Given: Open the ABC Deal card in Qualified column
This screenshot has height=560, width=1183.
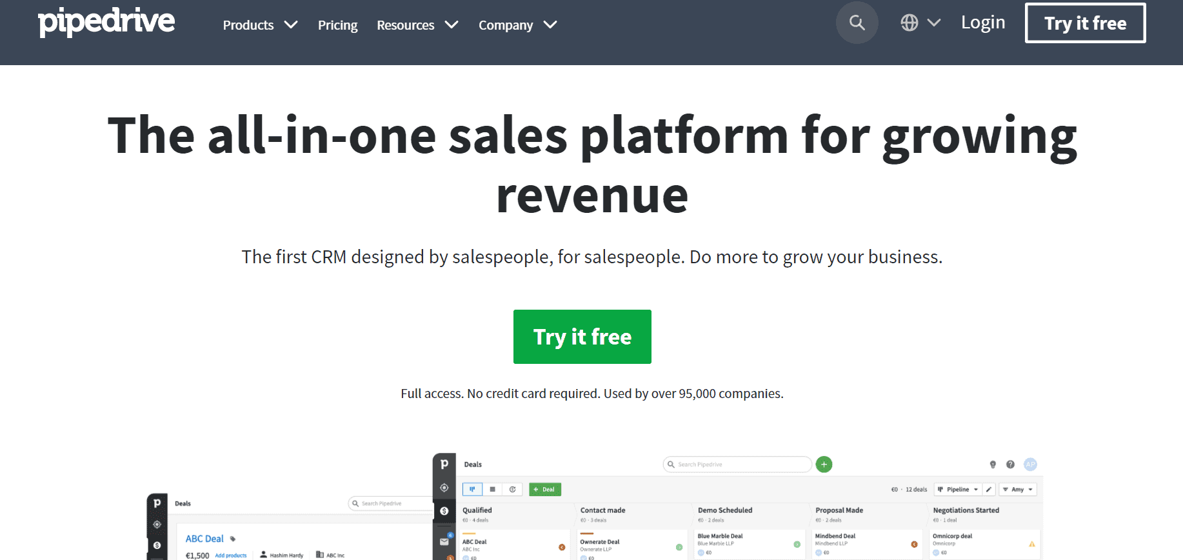Looking at the screenshot, I should [515, 545].
